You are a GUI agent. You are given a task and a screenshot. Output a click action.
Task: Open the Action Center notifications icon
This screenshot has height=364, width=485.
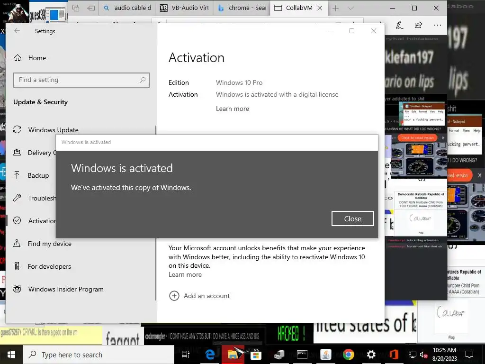point(469,355)
